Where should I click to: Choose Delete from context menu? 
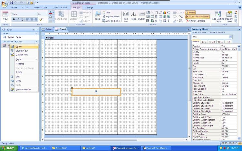[x=24, y=72]
